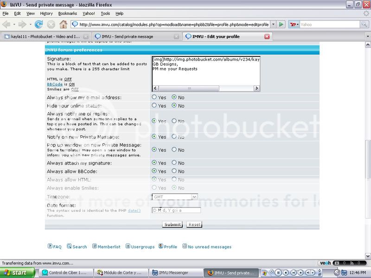Select No for Always allow HTML

tap(174, 179)
